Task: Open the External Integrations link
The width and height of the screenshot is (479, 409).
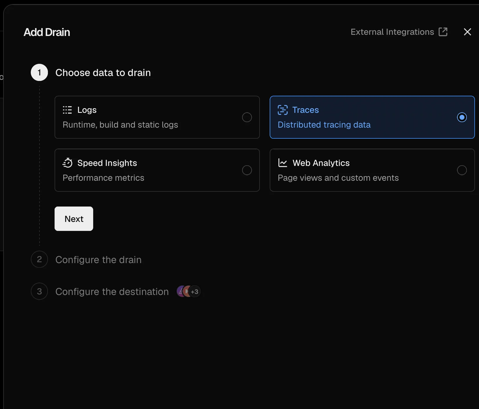Action: coord(399,32)
